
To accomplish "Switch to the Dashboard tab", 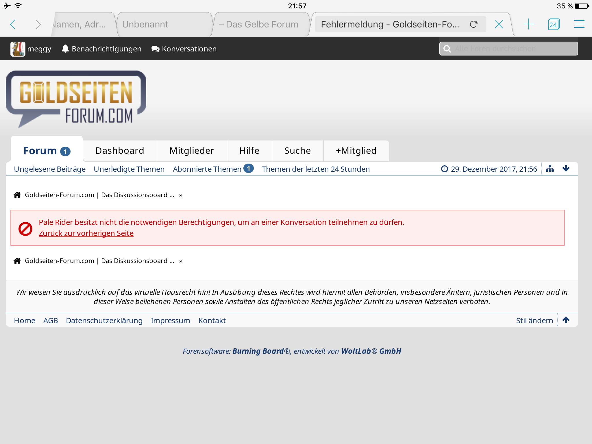I will tap(120, 151).
